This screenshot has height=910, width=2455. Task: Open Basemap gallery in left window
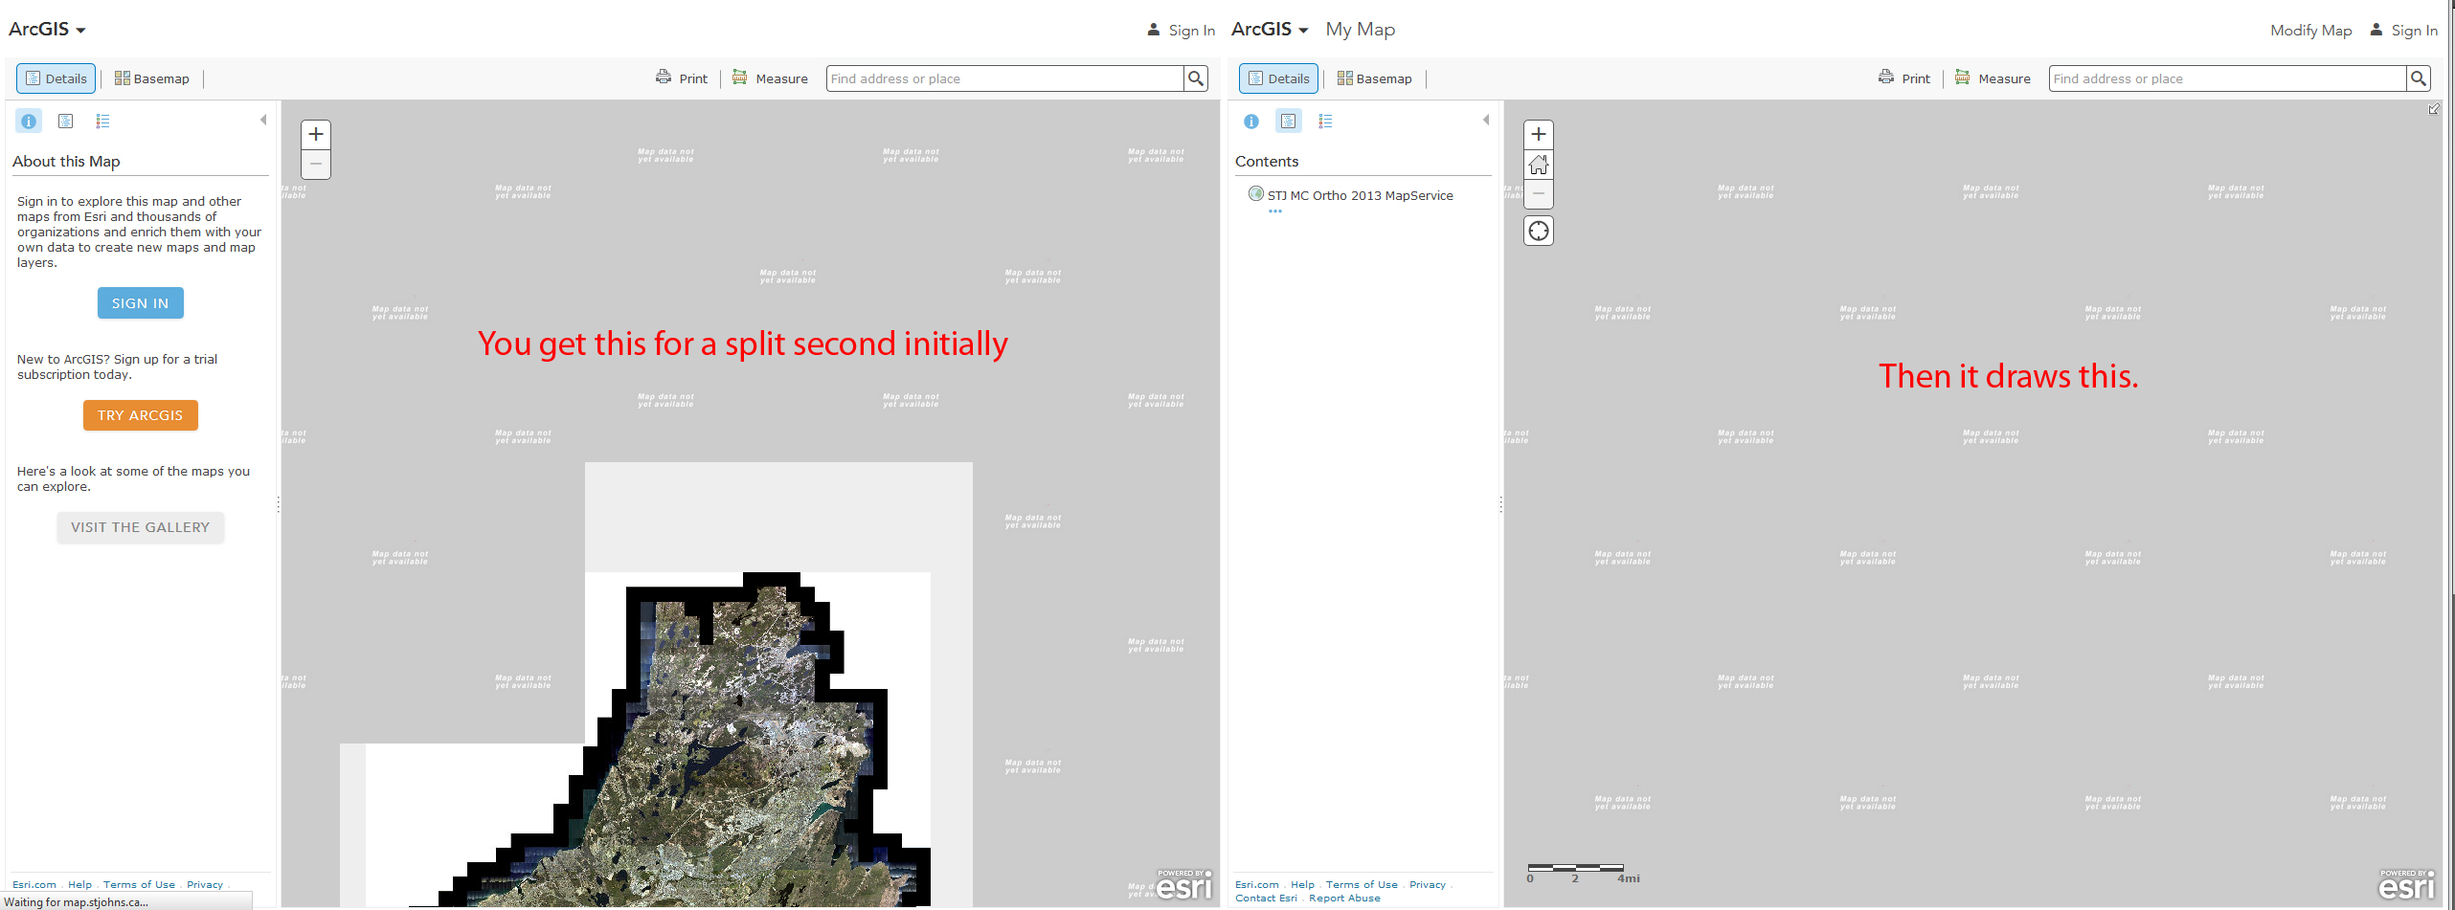(151, 78)
